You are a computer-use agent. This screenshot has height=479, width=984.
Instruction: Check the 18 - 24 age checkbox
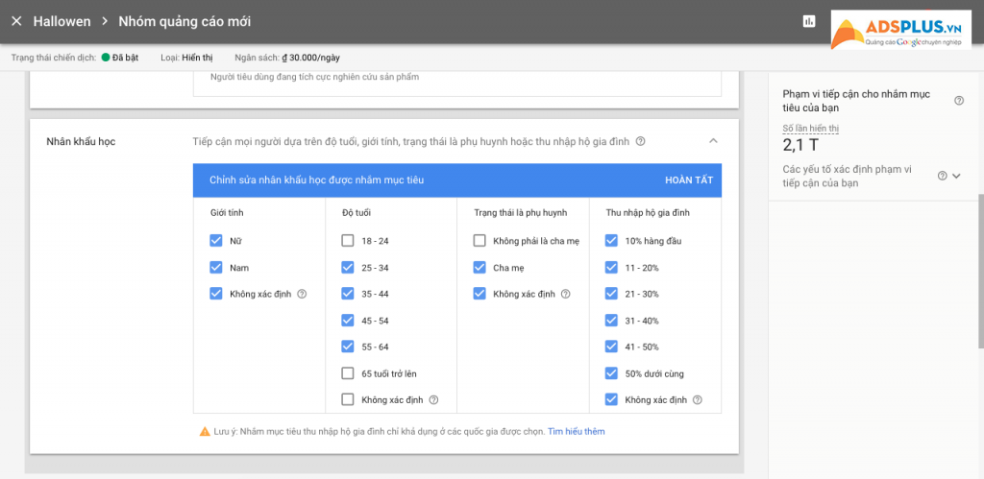pyautogui.click(x=348, y=241)
